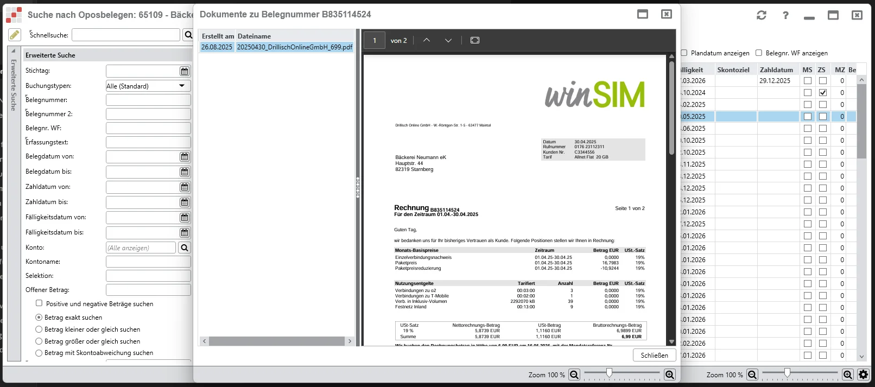Viewport: 875px width, 387px height.
Task: Toggle Belegnr. WF anzeigen checkbox
Action: (759, 53)
